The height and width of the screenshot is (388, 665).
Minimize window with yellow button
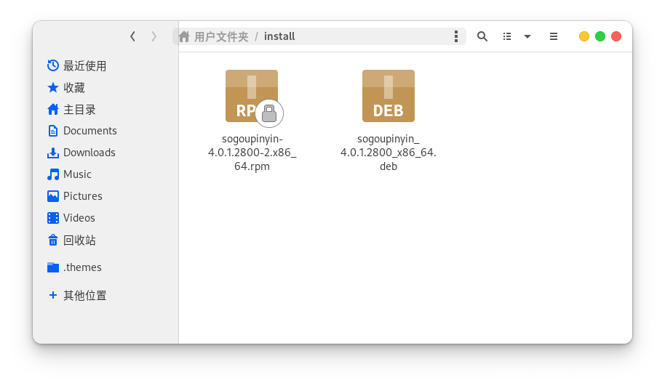click(584, 36)
